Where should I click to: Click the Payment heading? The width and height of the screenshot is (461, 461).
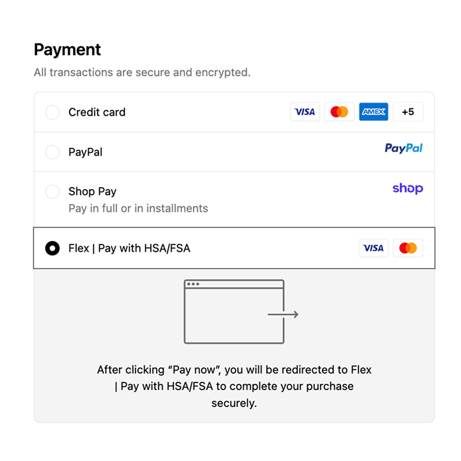(x=67, y=50)
